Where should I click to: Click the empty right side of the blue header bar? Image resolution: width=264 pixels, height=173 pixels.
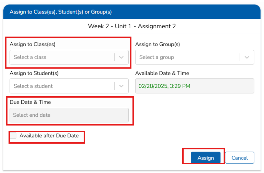pyautogui.click(x=198, y=12)
